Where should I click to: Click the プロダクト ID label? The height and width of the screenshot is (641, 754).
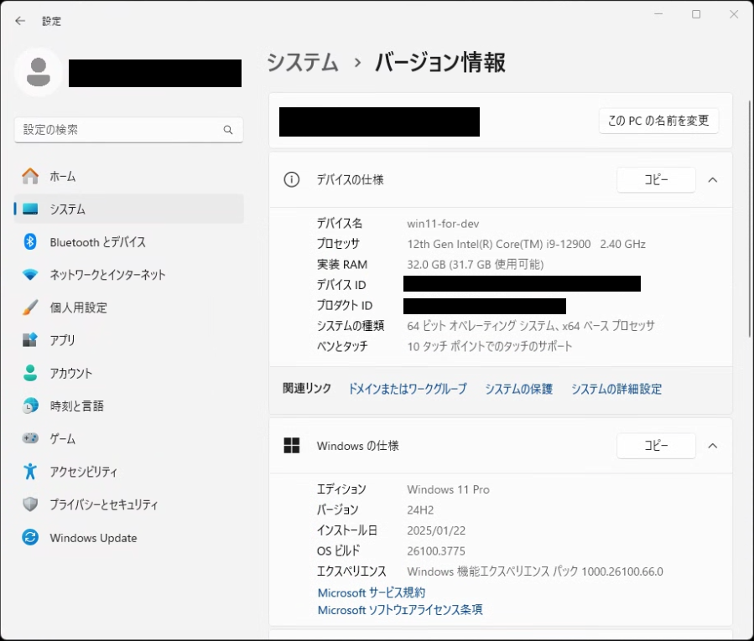pyautogui.click(x=345, y=306)
